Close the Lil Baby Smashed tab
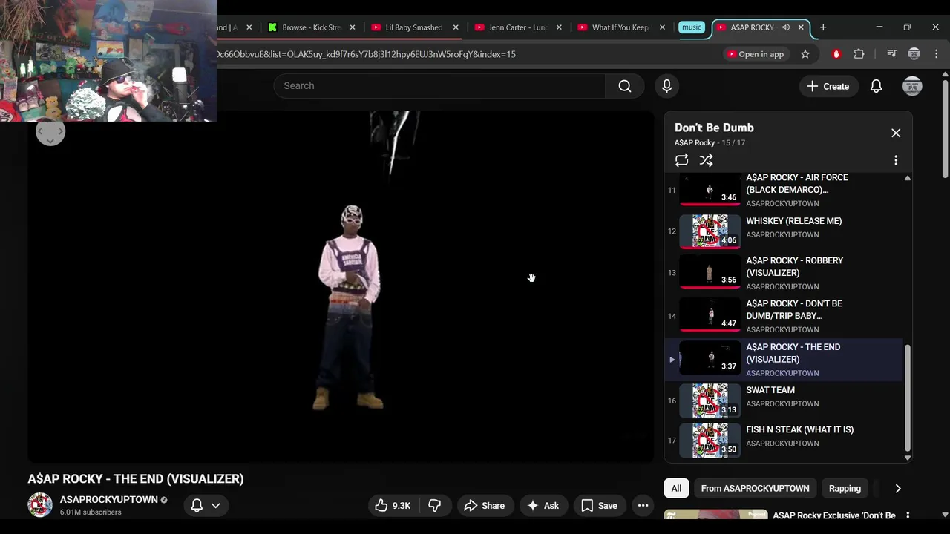Viewport: 950px width, 534px height. click(x=456, y=27)
